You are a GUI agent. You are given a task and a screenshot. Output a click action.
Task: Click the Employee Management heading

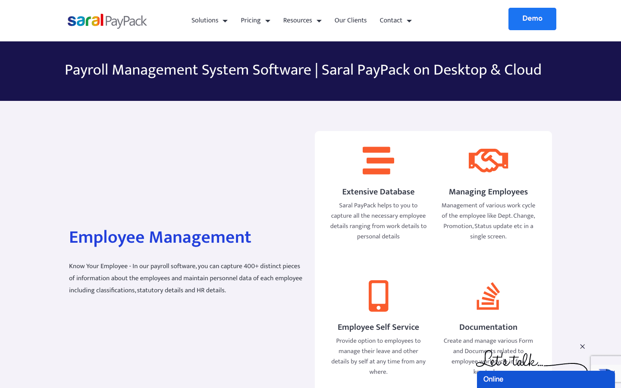tap(160, 237)
